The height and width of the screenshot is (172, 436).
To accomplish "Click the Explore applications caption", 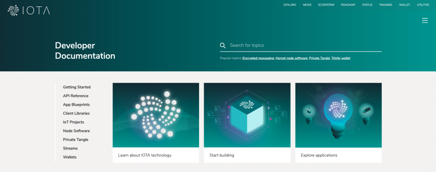I will (x=319, y=155).
